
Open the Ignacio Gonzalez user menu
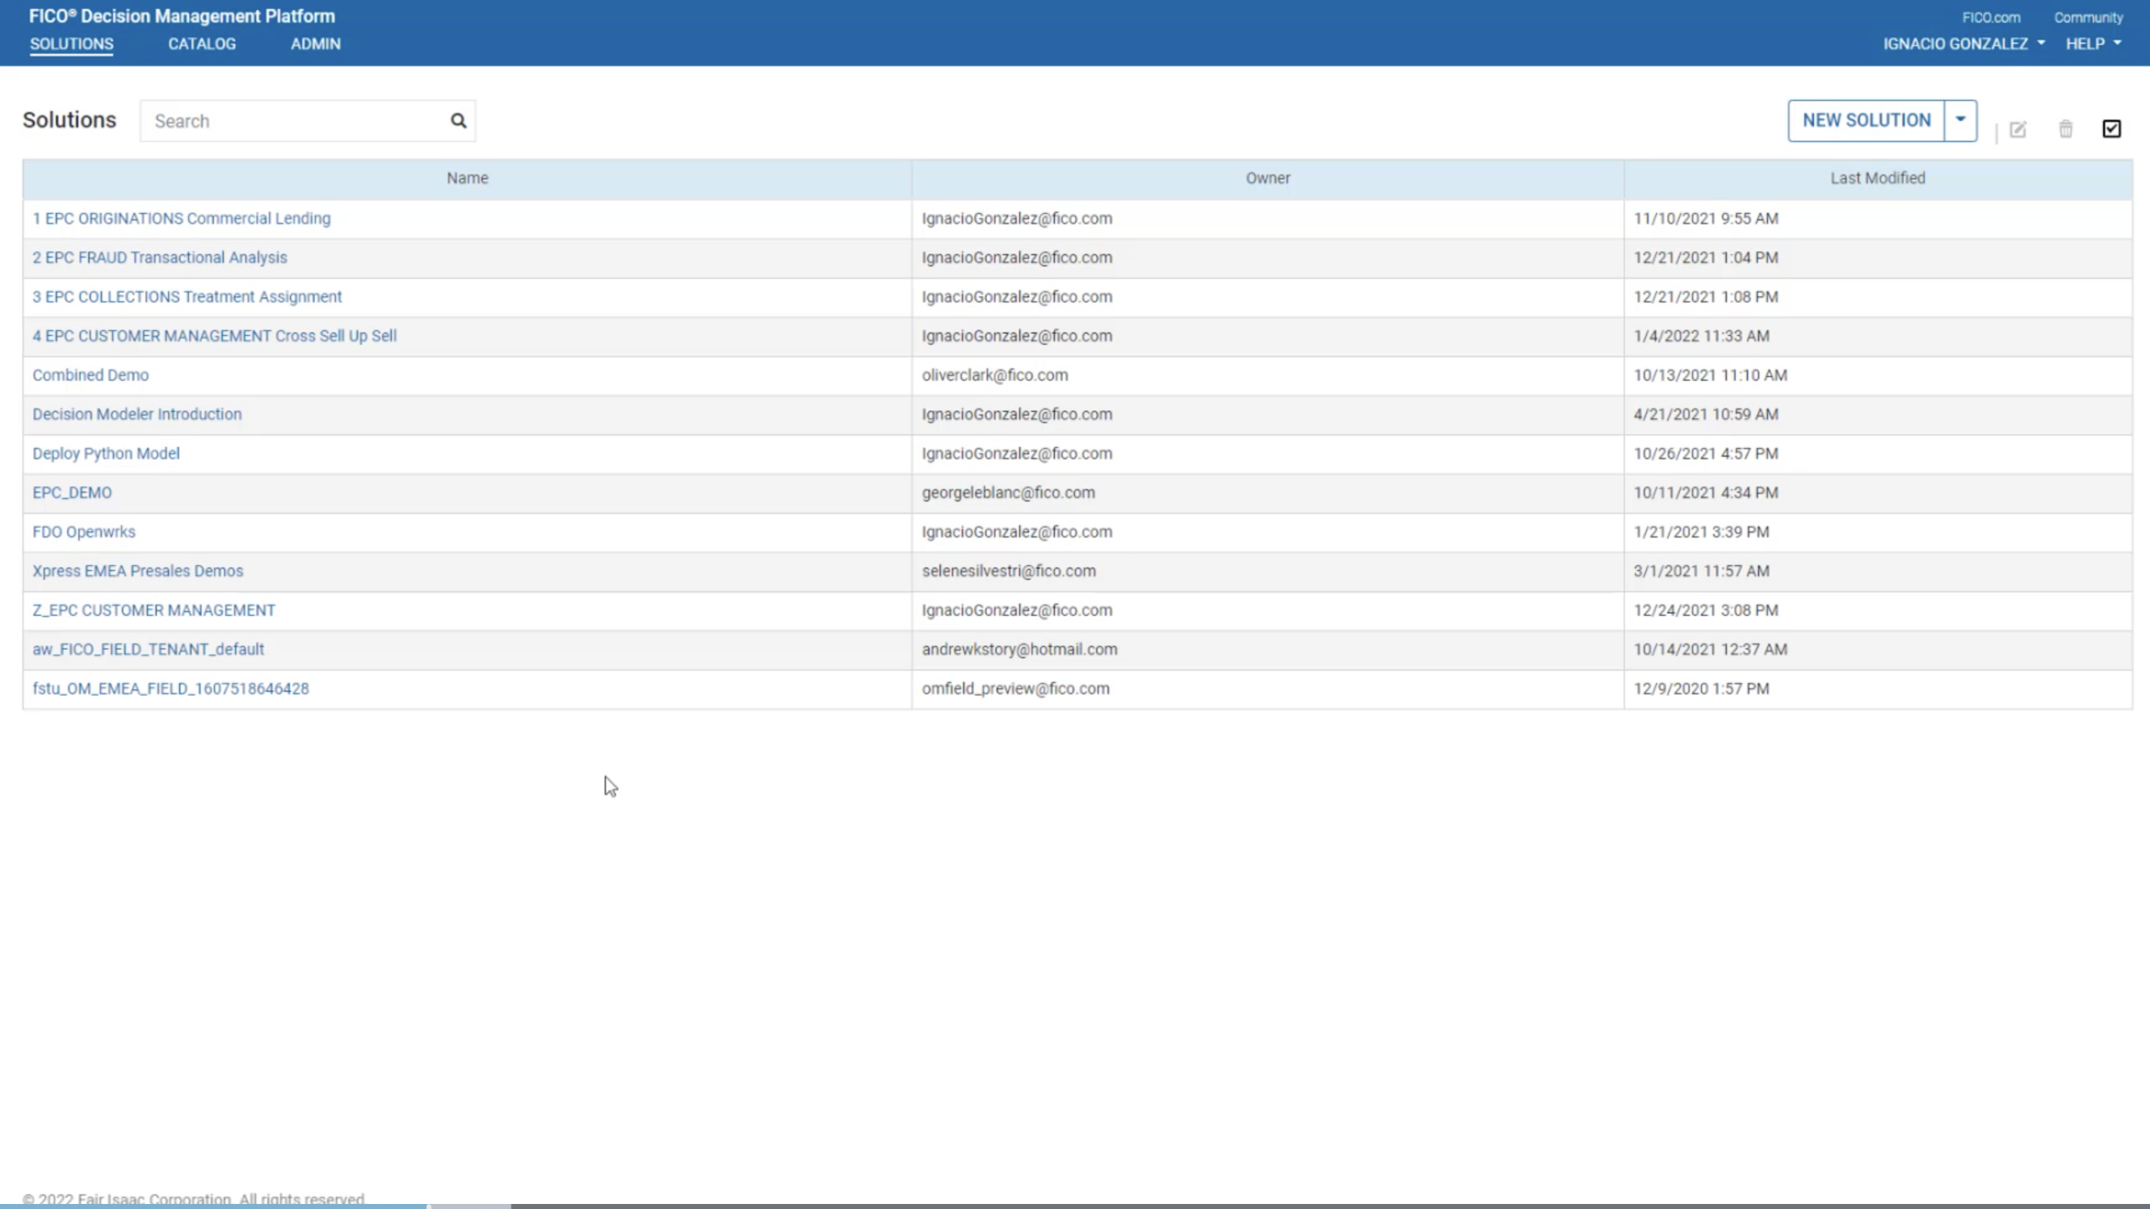pos(1964,44)
